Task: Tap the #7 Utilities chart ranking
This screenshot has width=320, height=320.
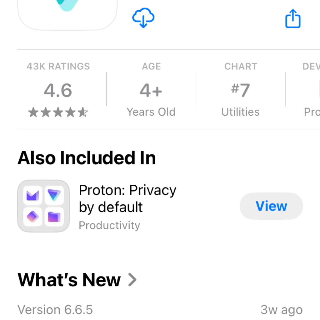Action: click(241, 90)
